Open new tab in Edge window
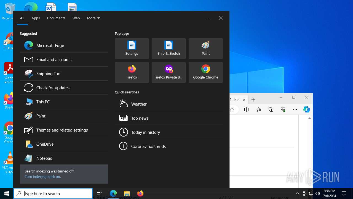 [x=253, y=100]
